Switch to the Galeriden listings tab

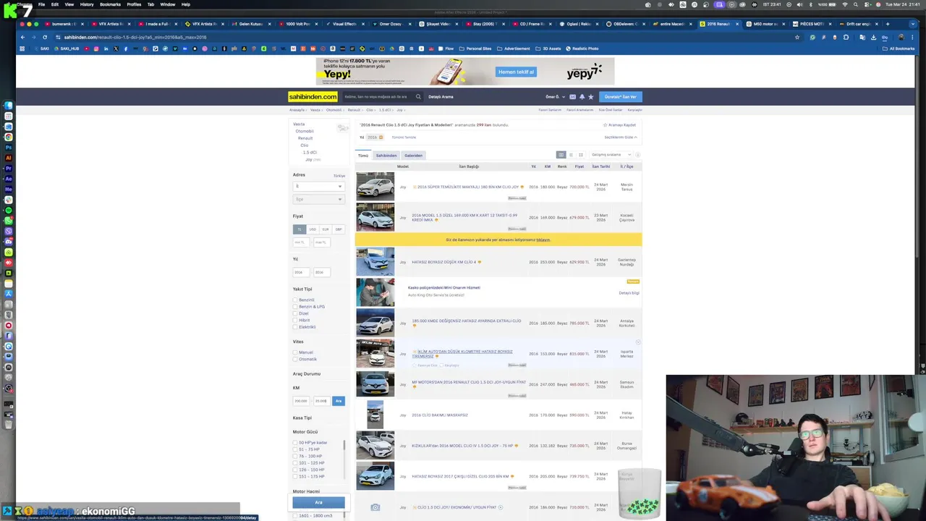[x=413, y=155]
